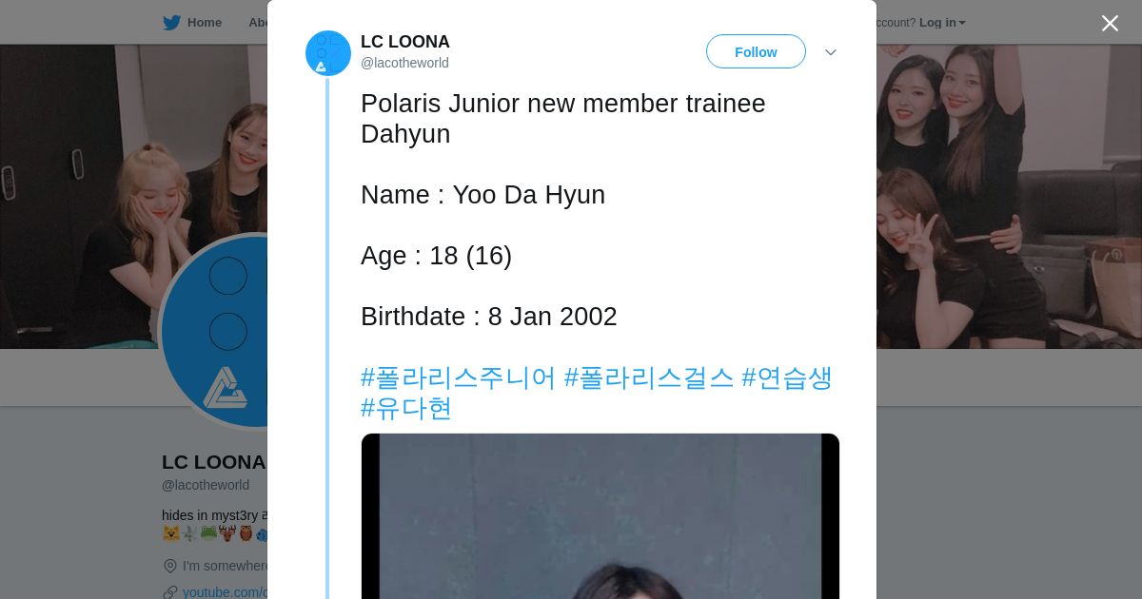Follow the LC LOONA account

[756, 52]
